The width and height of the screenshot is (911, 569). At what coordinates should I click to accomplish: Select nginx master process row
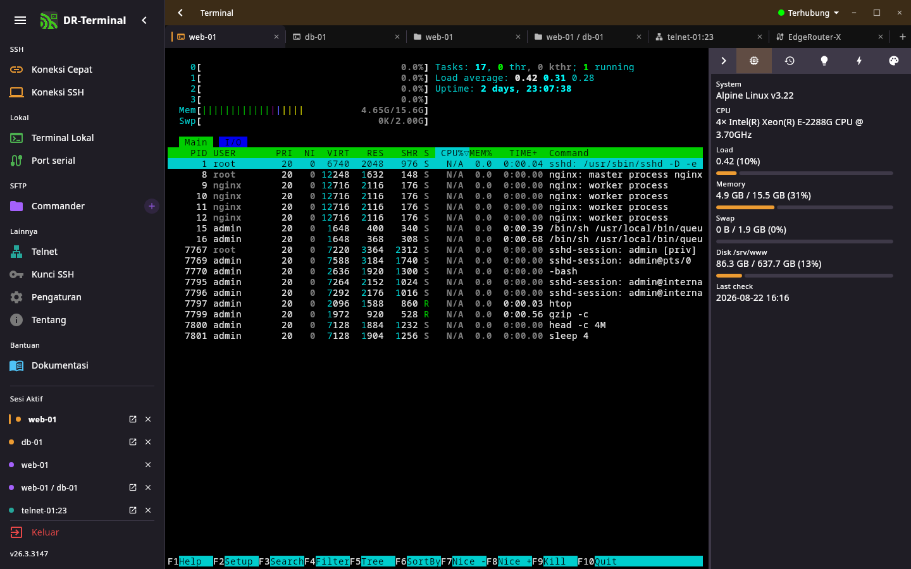[435, 174]
